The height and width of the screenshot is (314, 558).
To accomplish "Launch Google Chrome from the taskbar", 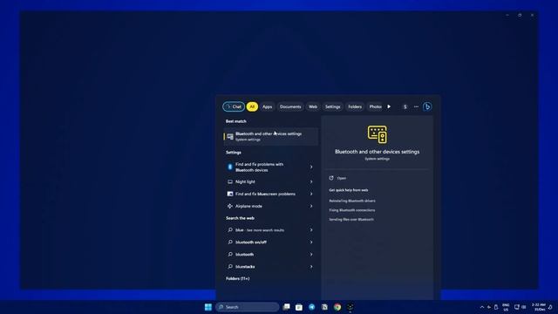I will coord(337,307).
